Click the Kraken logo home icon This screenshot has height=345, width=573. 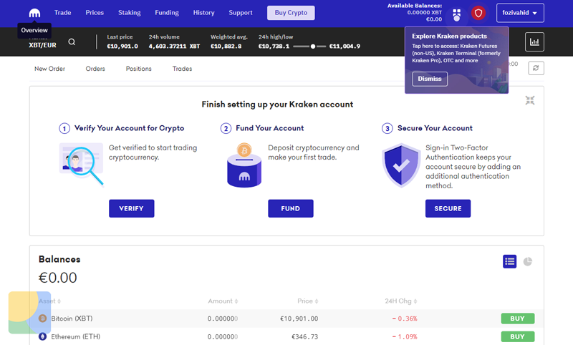point(34,13)
